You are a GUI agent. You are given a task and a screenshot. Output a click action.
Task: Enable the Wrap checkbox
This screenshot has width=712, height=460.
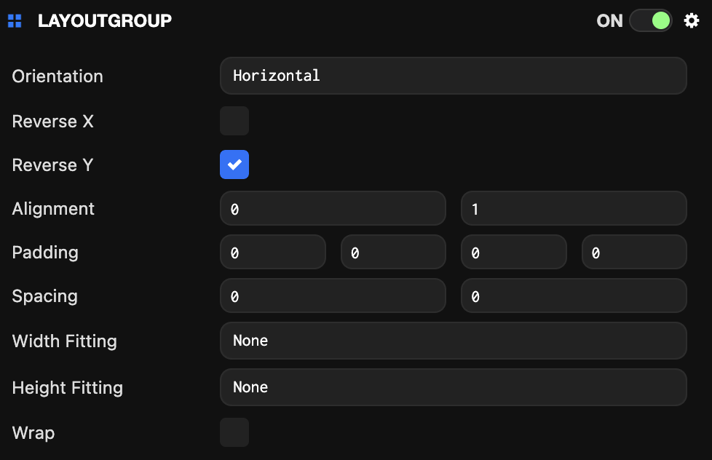[234, 432]
